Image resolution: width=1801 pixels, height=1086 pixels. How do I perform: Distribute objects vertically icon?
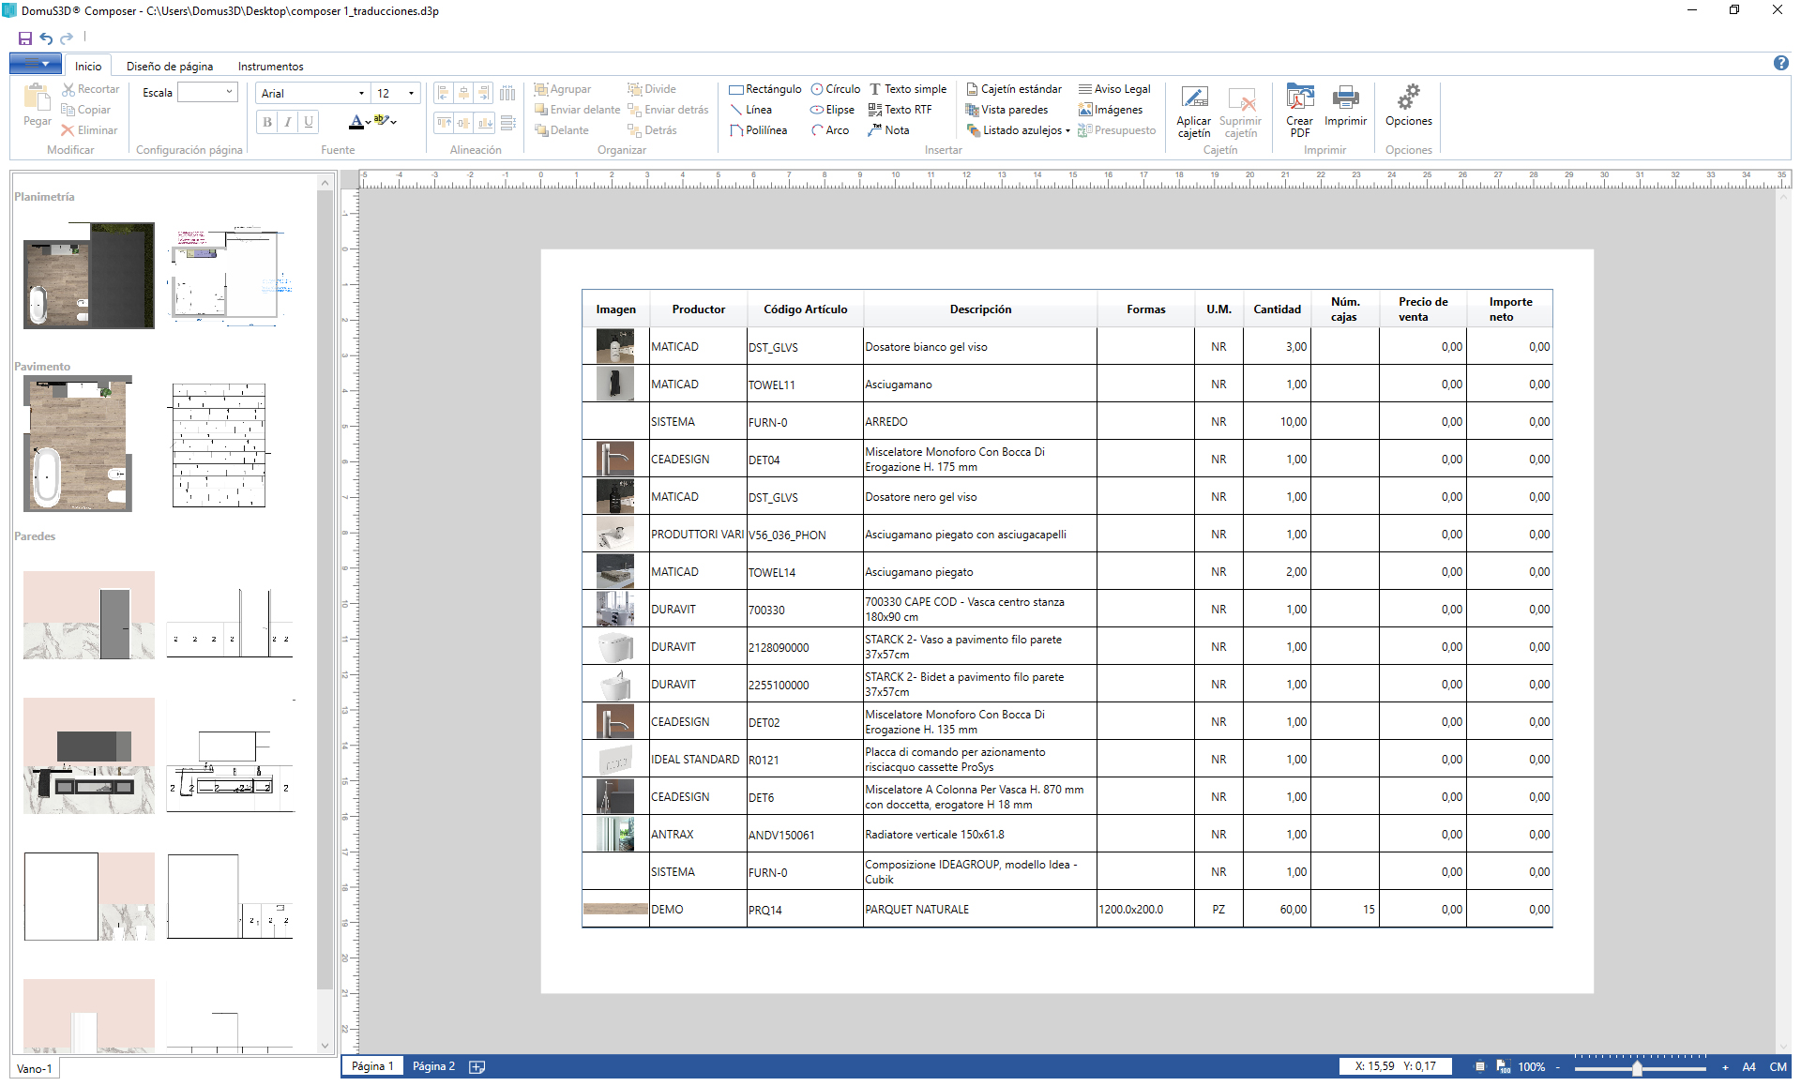coord(507,123)
